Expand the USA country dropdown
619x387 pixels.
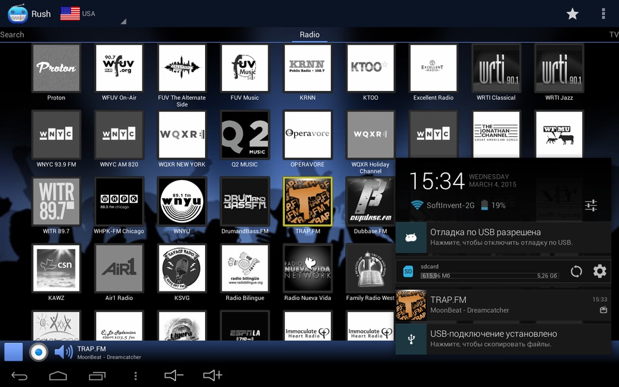pos(93,14)
